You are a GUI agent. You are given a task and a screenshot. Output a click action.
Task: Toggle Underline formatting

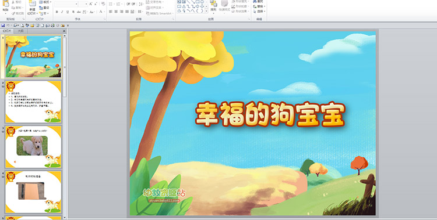pos(68,12)
